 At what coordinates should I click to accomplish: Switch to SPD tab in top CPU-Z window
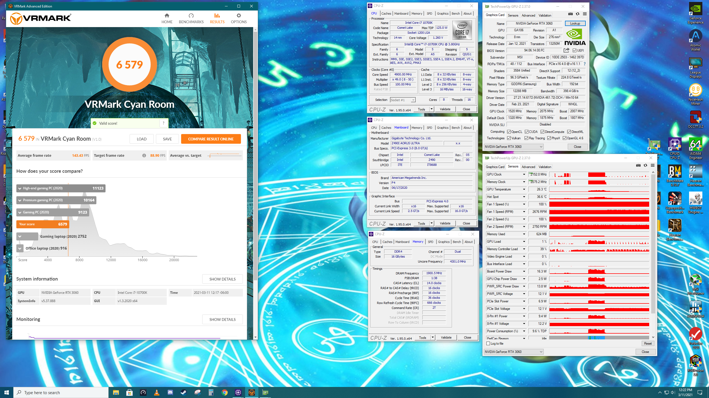tap(429, 14)
